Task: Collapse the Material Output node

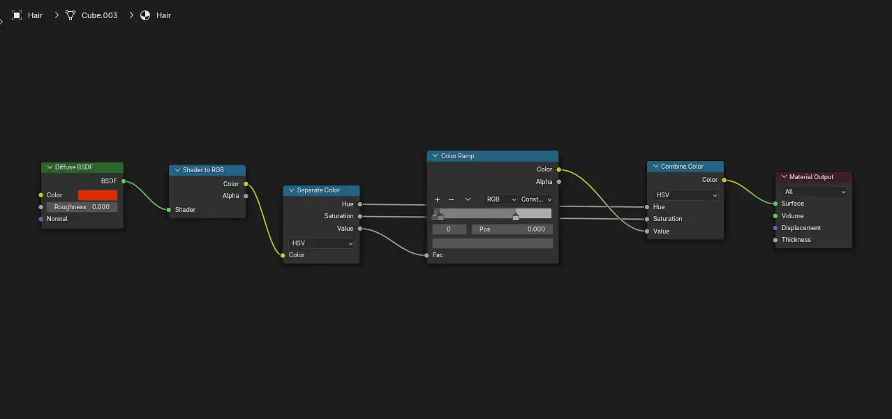Action: [x=783, y=177]
